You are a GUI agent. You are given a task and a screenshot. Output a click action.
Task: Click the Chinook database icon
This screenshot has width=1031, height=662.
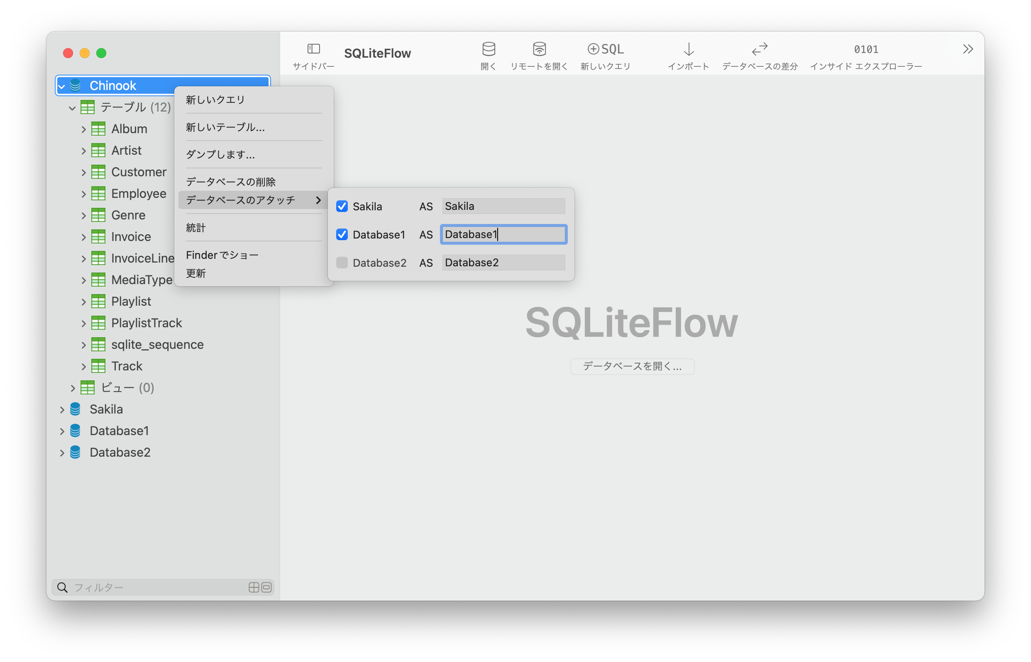point(75,85)
